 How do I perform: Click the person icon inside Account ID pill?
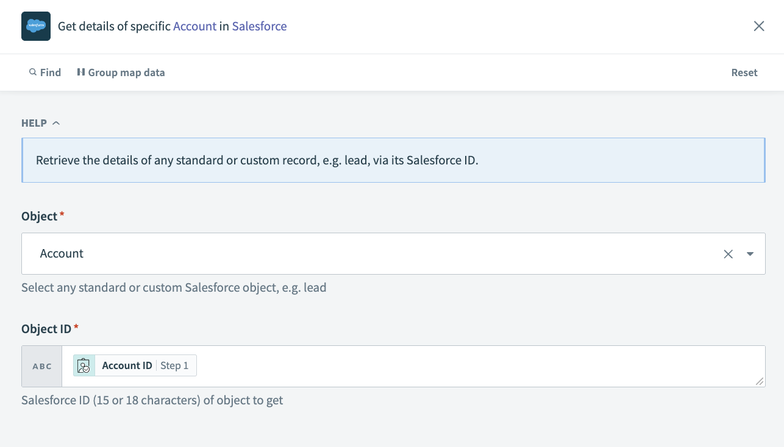(84, 365)
